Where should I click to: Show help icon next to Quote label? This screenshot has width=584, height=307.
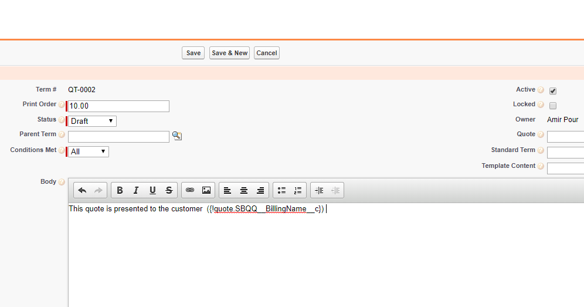coord(541,134)
